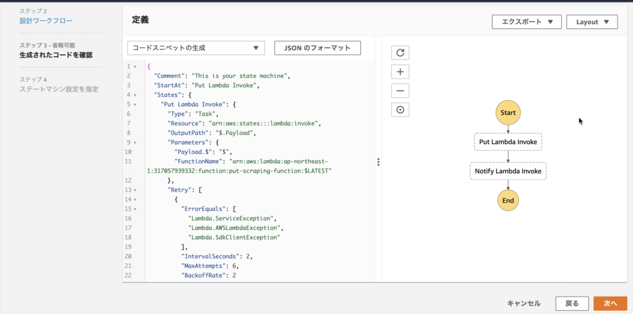This screenshot has width=633, height=314.
Task: Collapse Parameters fold arrow at line 9
Action: click(x=135, y=142)
